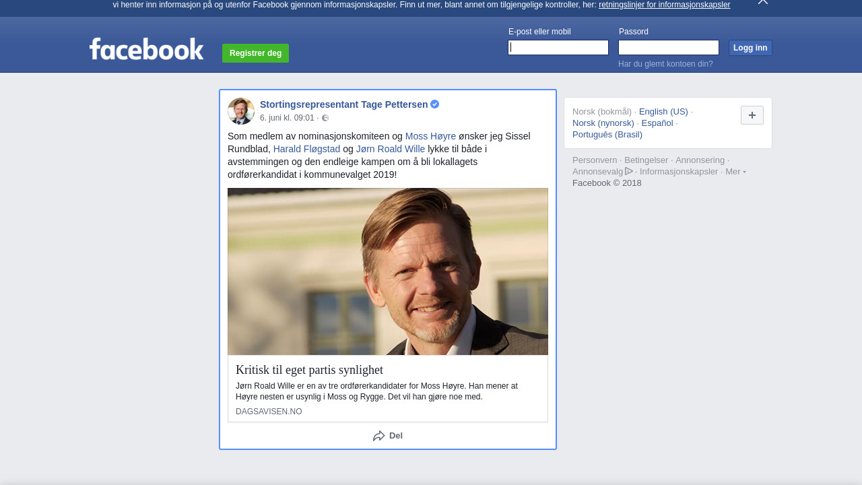
Task: Focus the E-post eller mobil field
Action: point(558,47)
